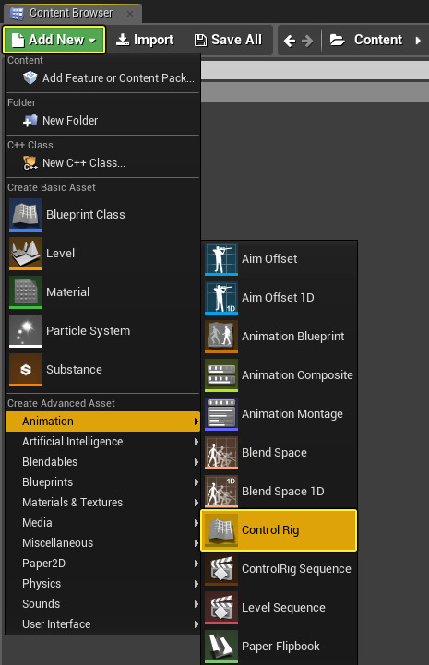Click the Animation Composite icon

pyautogui.click(x=221, y=375)
